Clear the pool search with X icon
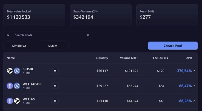The width and height of the screenshot is (202, 111). coord(88,35)
